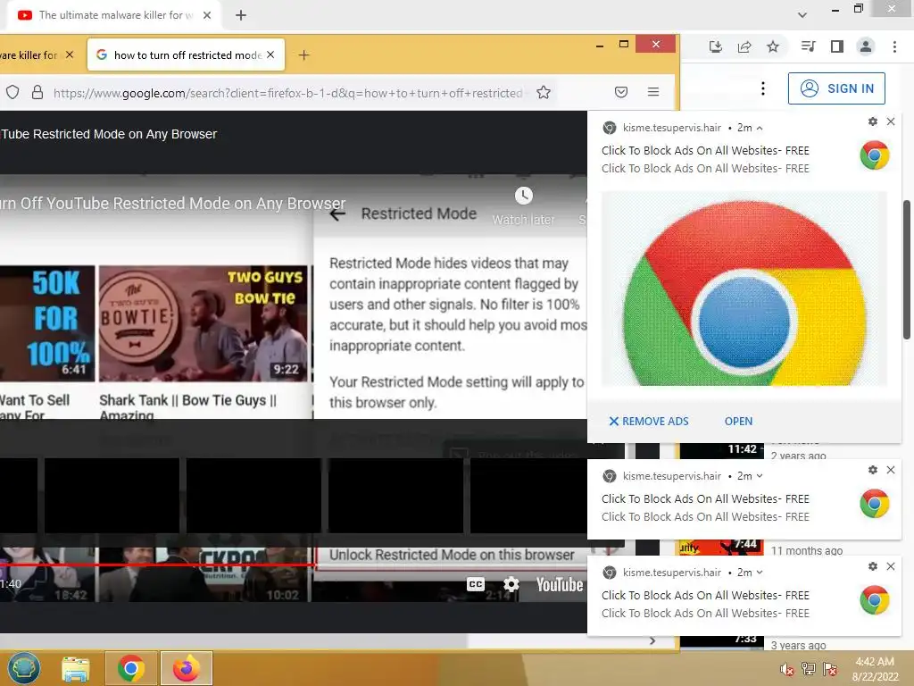Close the Firefox 'are killer for' tab

(70, 54)
